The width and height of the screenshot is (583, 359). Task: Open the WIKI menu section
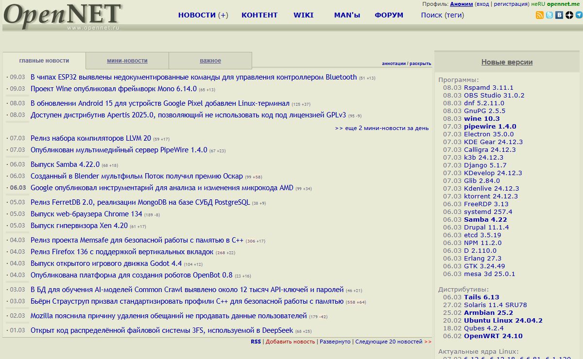[x=304, y=15]
